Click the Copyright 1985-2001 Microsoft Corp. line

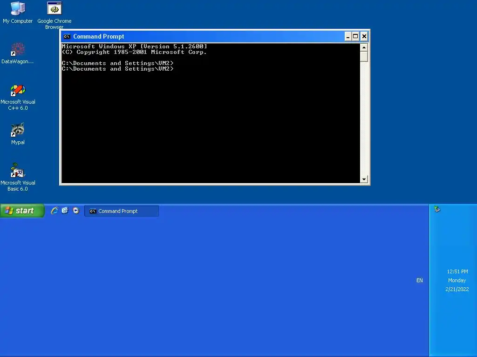134,52
